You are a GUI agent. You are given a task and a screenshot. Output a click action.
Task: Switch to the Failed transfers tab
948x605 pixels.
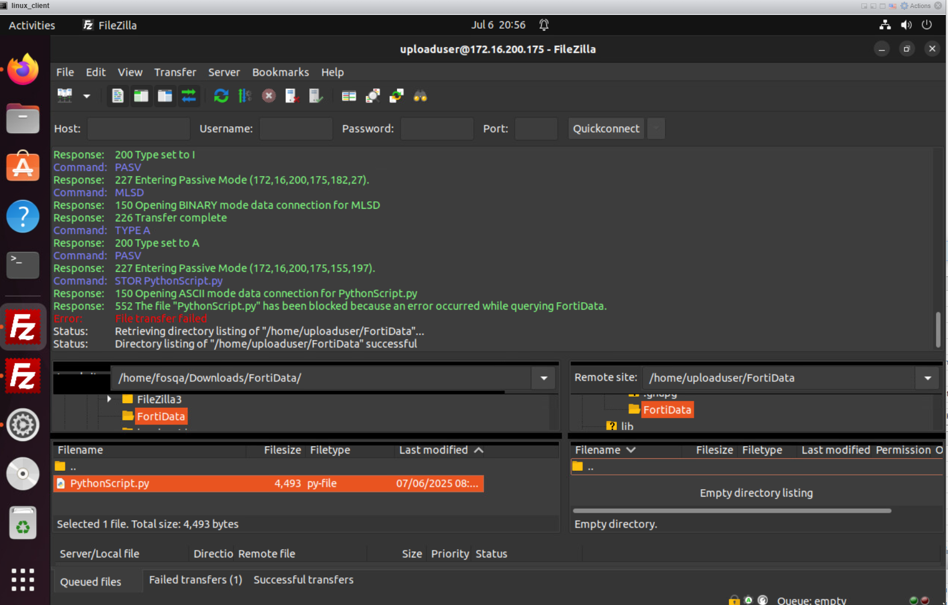[195, 580]
